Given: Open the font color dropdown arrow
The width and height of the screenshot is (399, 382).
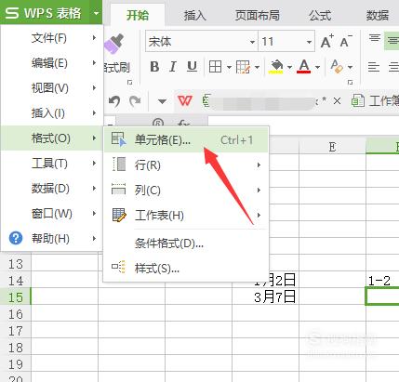Looking at the screenshot, I should [x=317, y=67].
